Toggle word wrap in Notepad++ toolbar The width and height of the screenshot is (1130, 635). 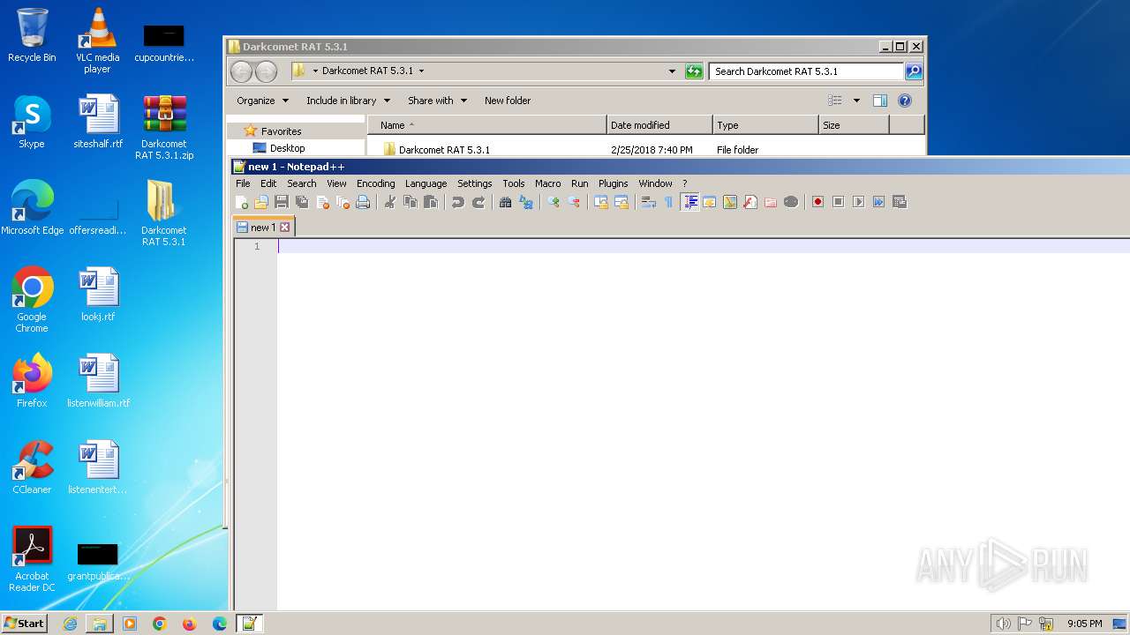[x=648, y=202]
